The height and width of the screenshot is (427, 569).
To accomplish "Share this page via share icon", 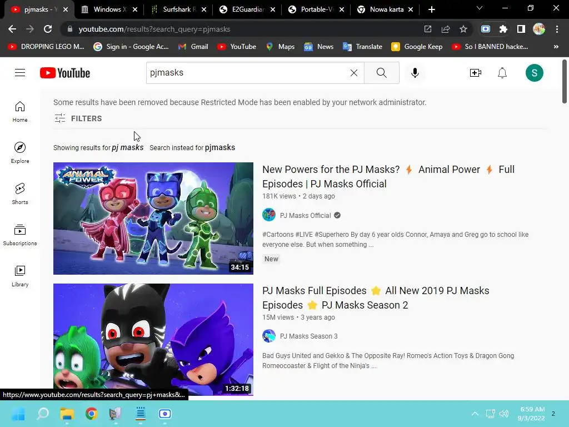I will tap(445, 29).
